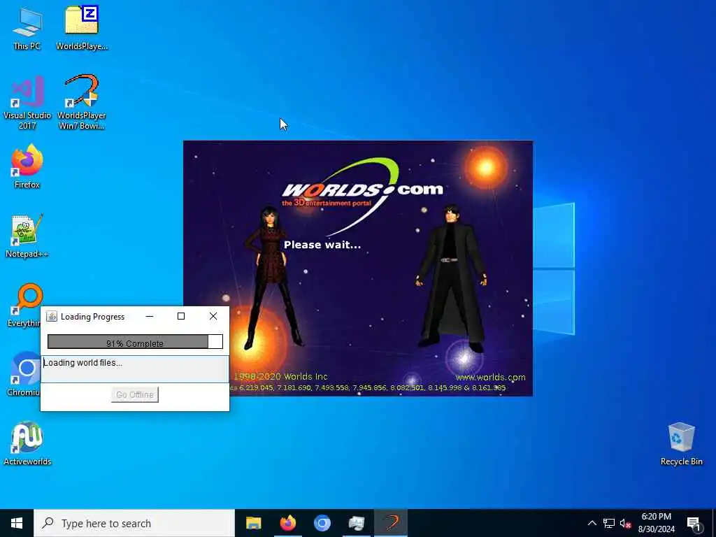Show hidden system tray icons
This screenshot has height=537, width=716.
click(x=592, y=523)
